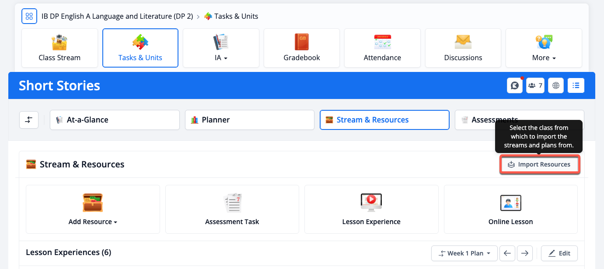Add an Online Lesson

pos(511,209)
